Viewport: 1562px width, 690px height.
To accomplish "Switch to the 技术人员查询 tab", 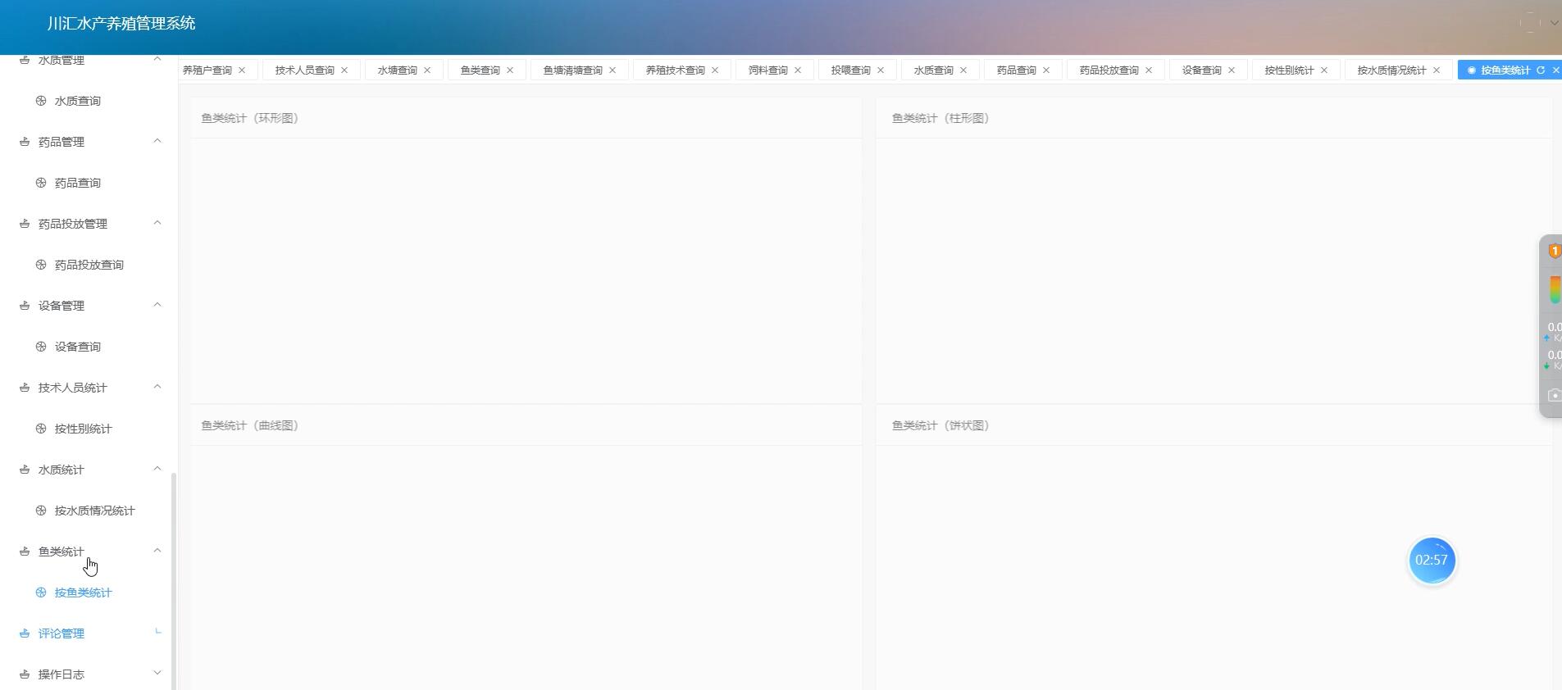I will (x=305, y=70).
